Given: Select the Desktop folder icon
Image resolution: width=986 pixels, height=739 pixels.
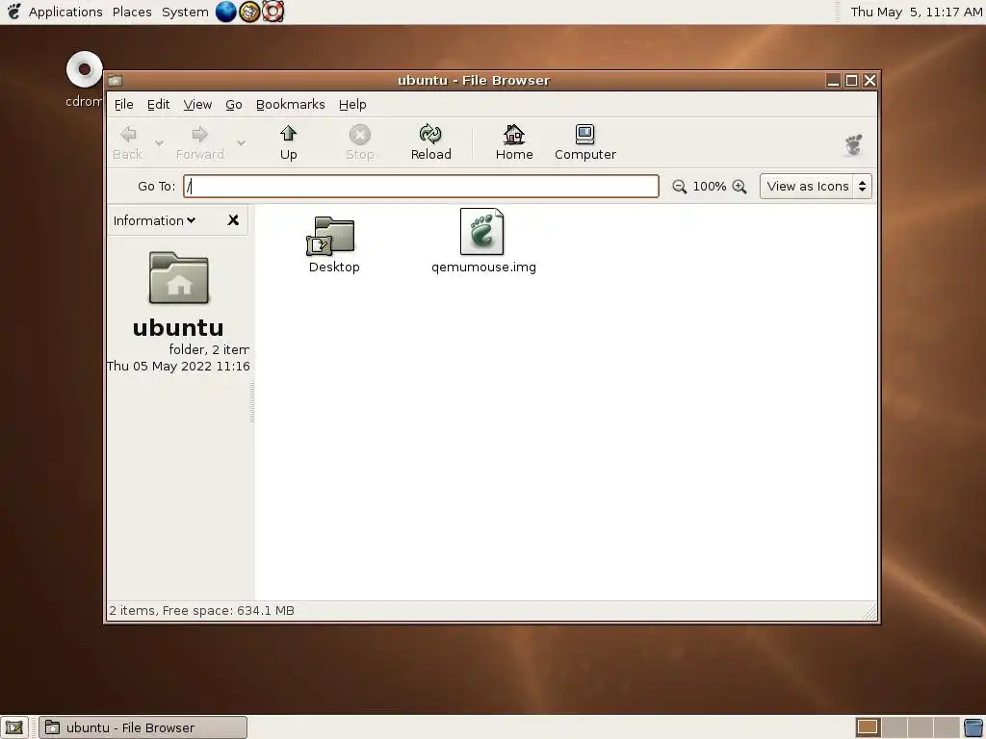Looking at the screenshot, I should (333, 236).
